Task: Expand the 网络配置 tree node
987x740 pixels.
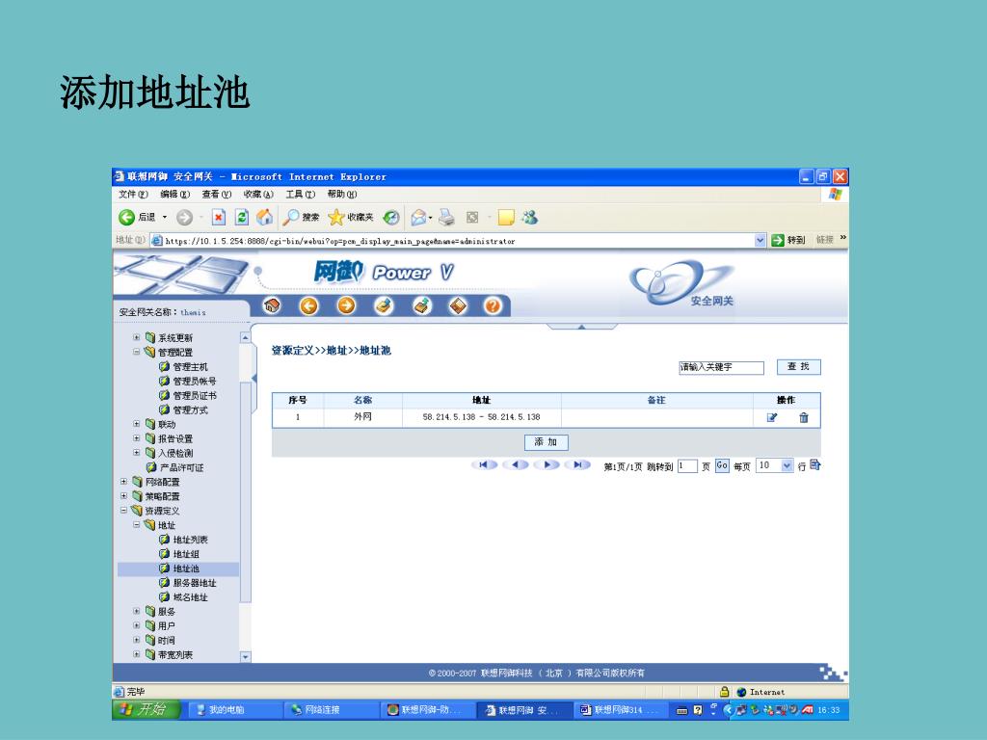Action: (x=124, y=482)
